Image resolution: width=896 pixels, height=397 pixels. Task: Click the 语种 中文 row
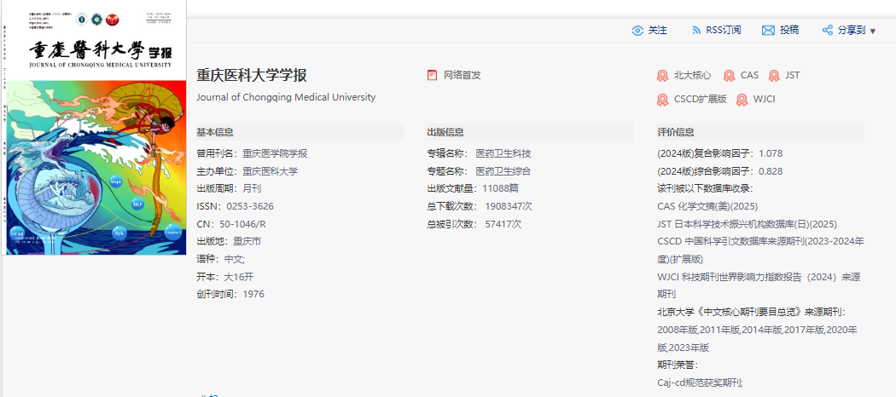point(220,259)
